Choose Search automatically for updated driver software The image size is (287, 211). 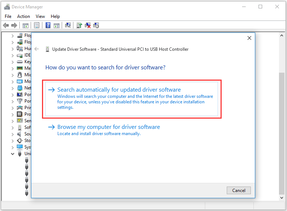click(131, 99)
